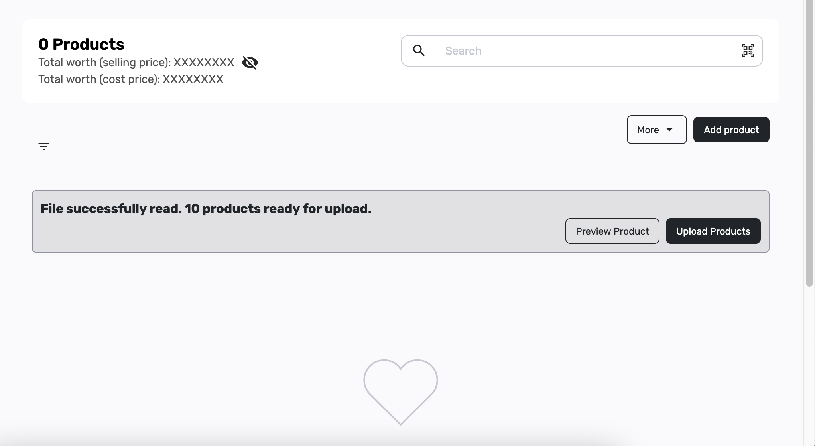This screenshot has height=446, width=815.
Task: Click masked XXXXXXXX cost price value
Action: pyautogui.click(x=193, y=79)
